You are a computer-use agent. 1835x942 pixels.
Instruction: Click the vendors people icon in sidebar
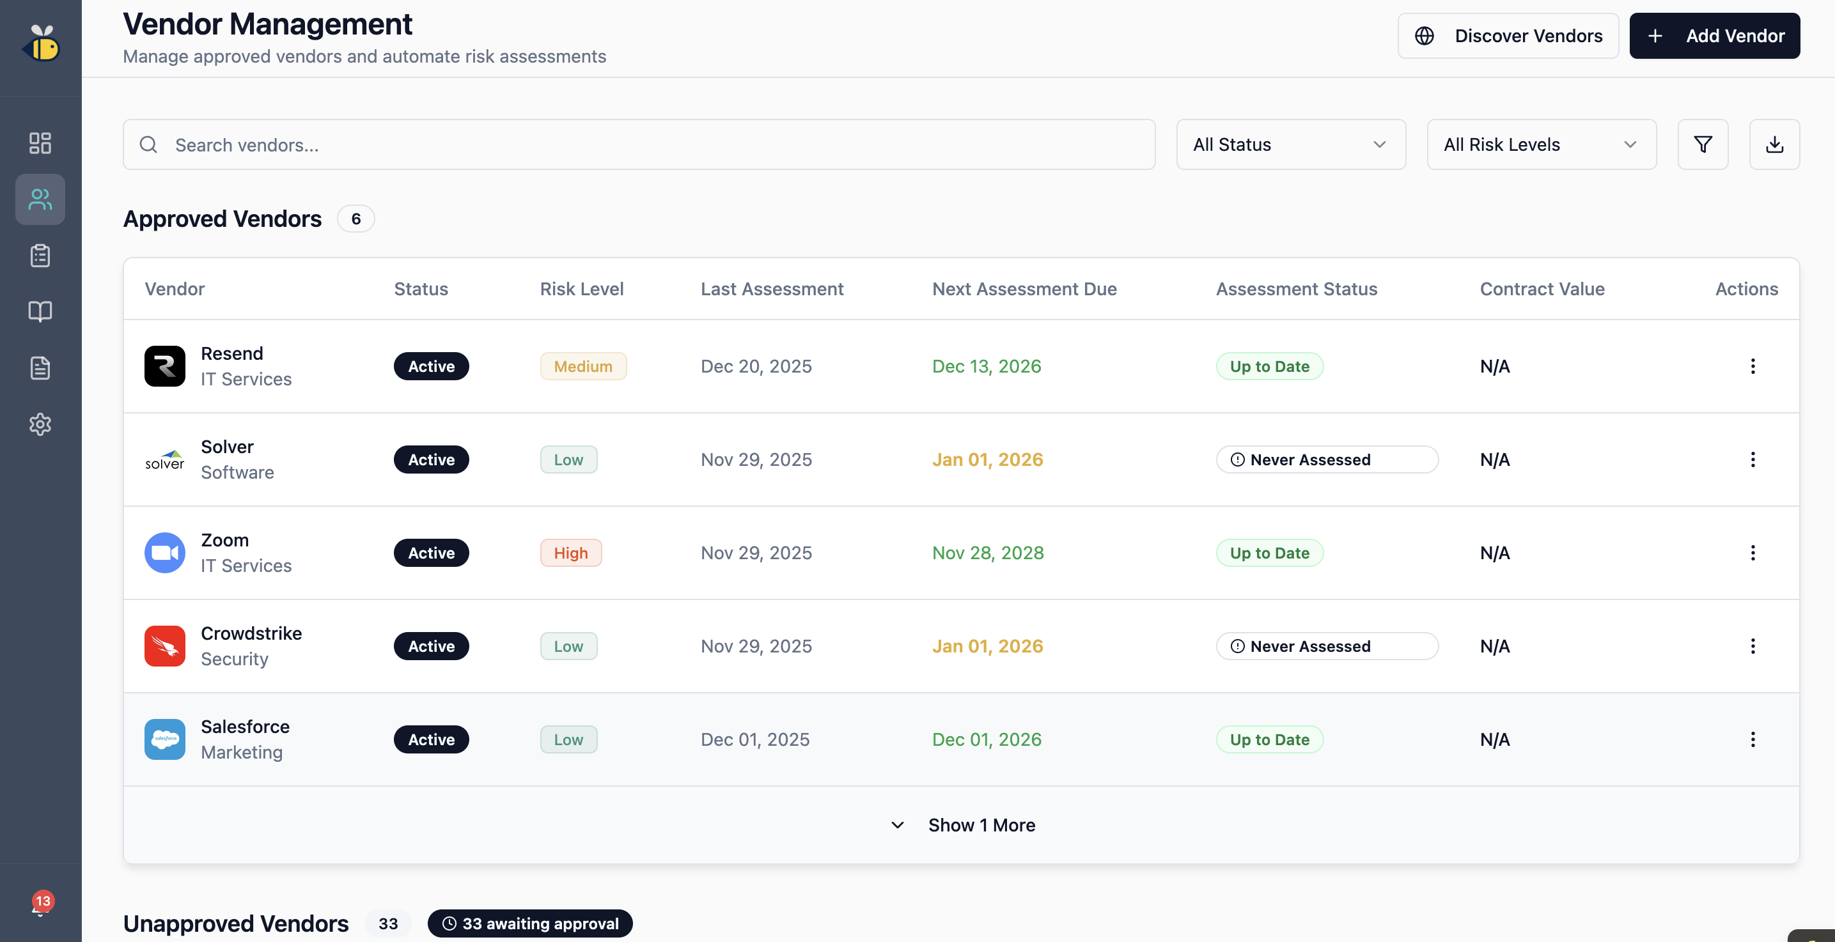coord(40,199)
